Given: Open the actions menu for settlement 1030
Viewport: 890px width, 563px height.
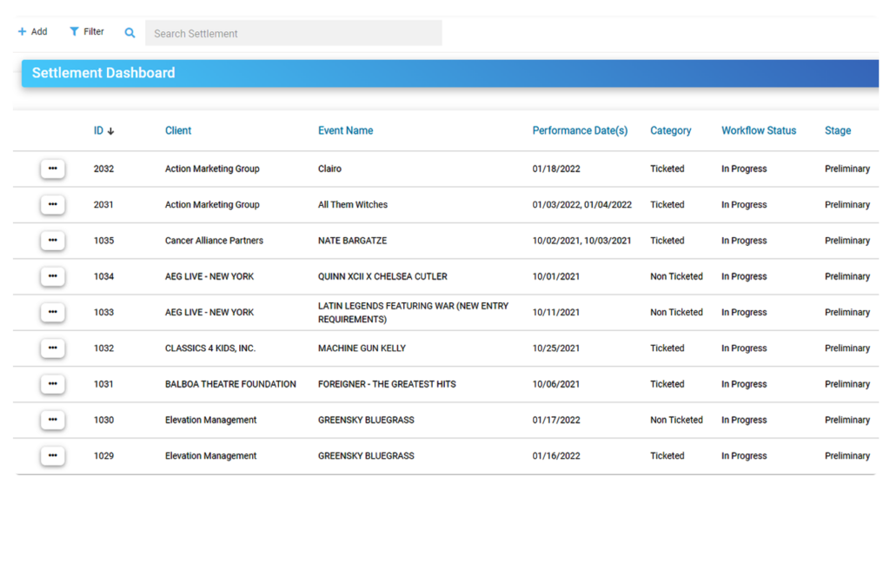Looking at the screenshot, I should (x=52, y=420).
